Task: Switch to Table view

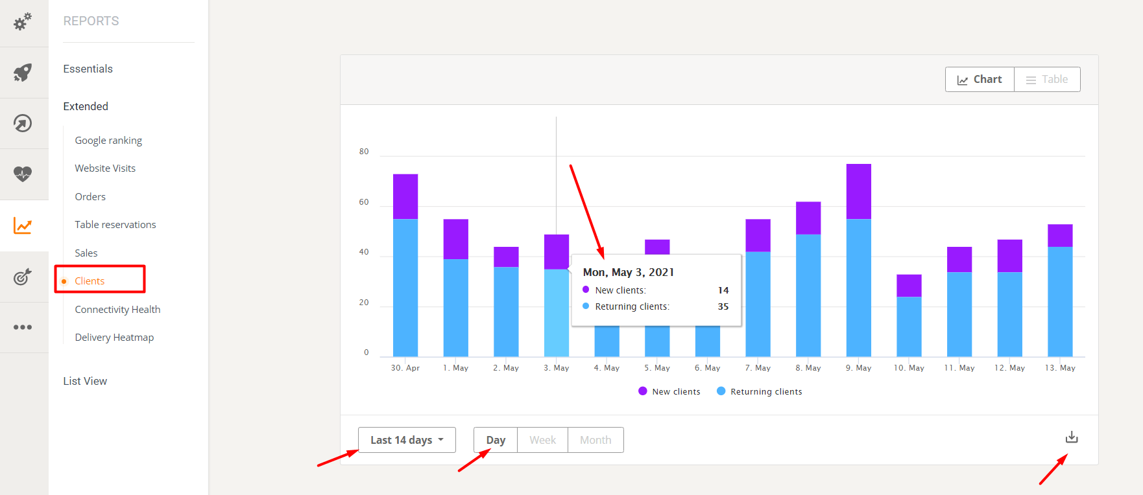Action: click(x=1047, y=79)
